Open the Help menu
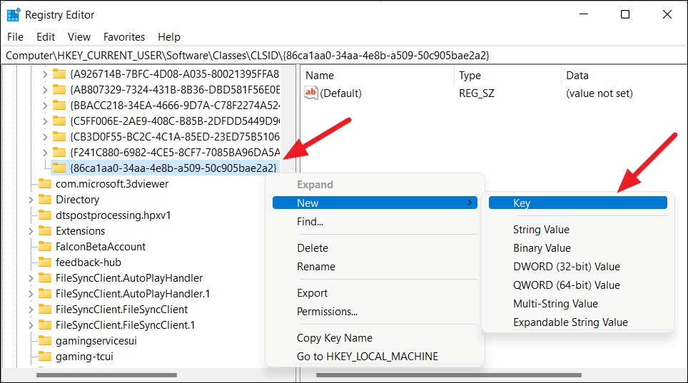Image resolution: width=688 pixels, height=383 pixels. [169, 37]
